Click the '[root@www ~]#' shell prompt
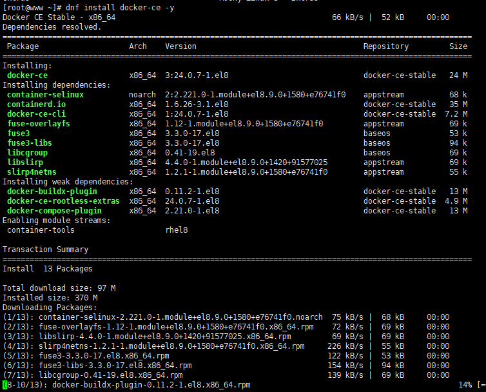 pyautogui.click(x=32, y=8)
